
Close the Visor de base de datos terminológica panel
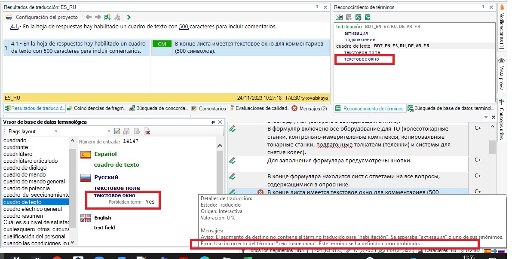[x=220, y=122]
